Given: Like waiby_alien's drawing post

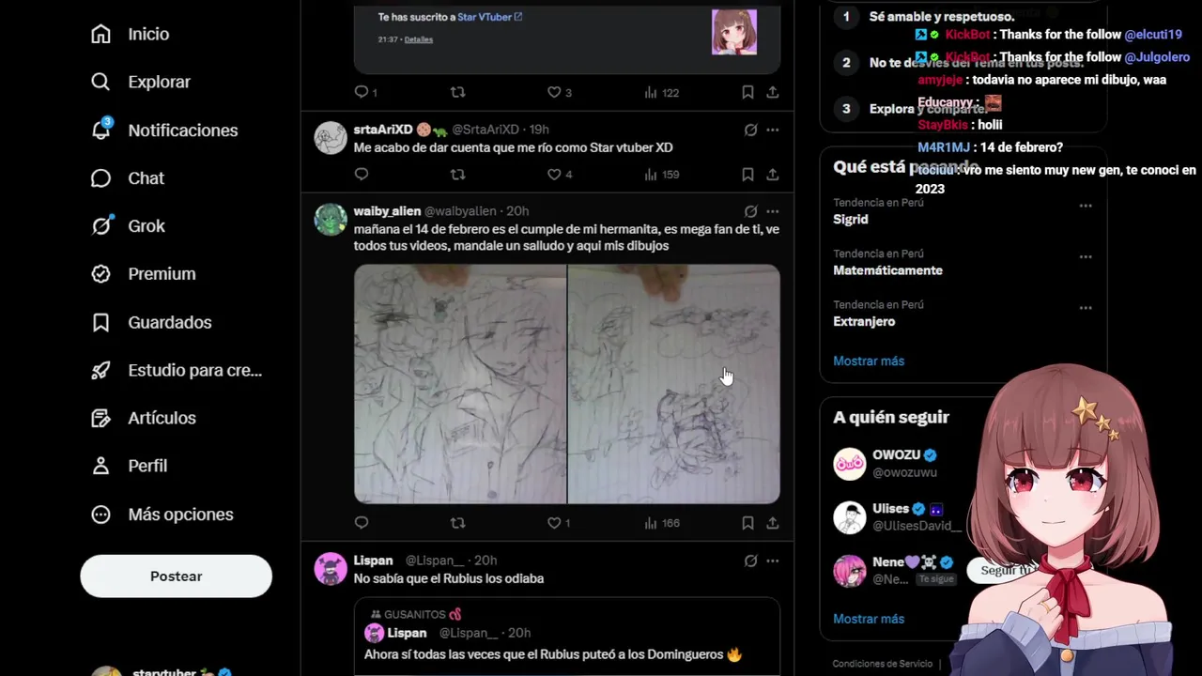Looking at the screenshot, I should tap(554, 523).
